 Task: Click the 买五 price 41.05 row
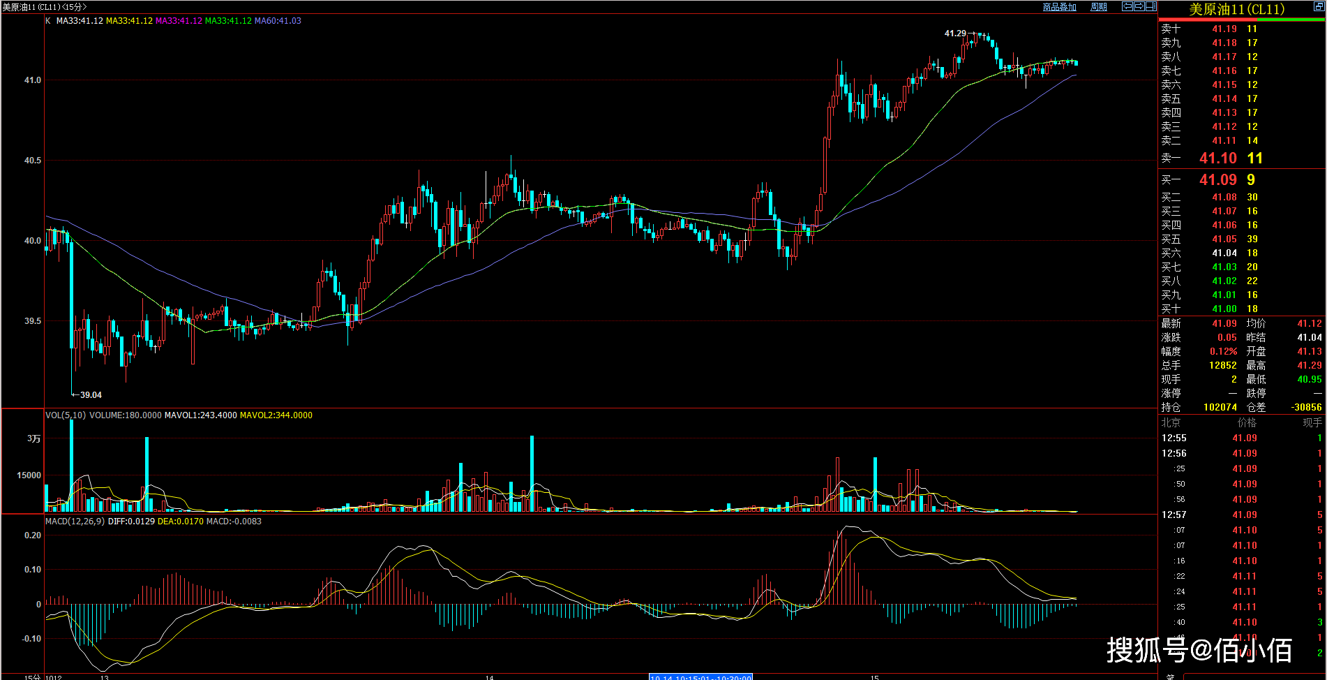[1242, 239]
